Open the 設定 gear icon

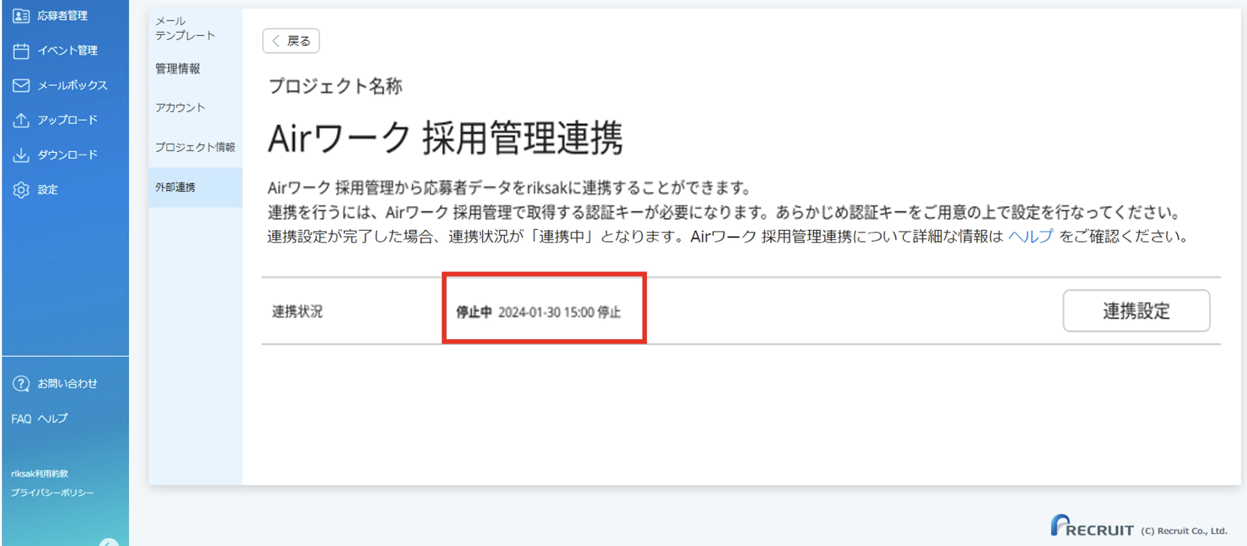21,190
